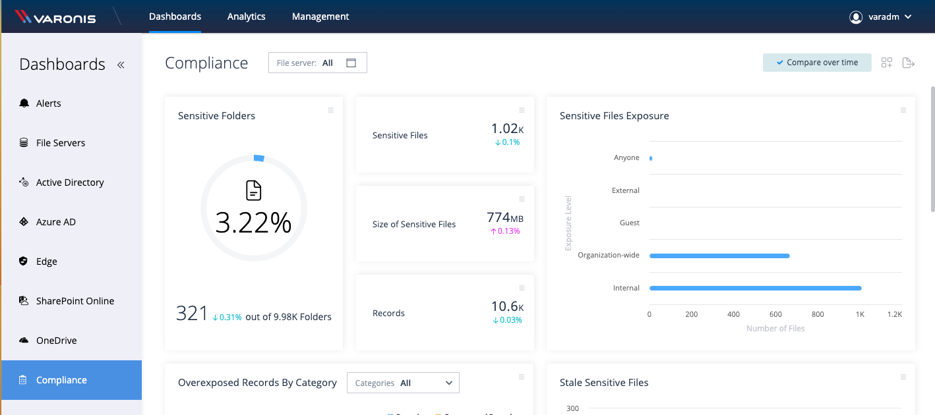Click the add widget icon
935x415 pixels.
pyautogui.click(x=886, y=62)
